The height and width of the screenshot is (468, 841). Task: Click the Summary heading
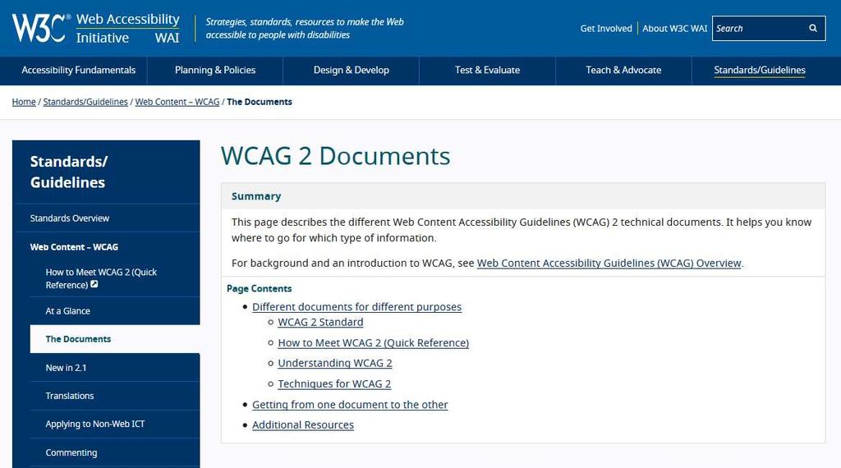click(x=256, y=196)
